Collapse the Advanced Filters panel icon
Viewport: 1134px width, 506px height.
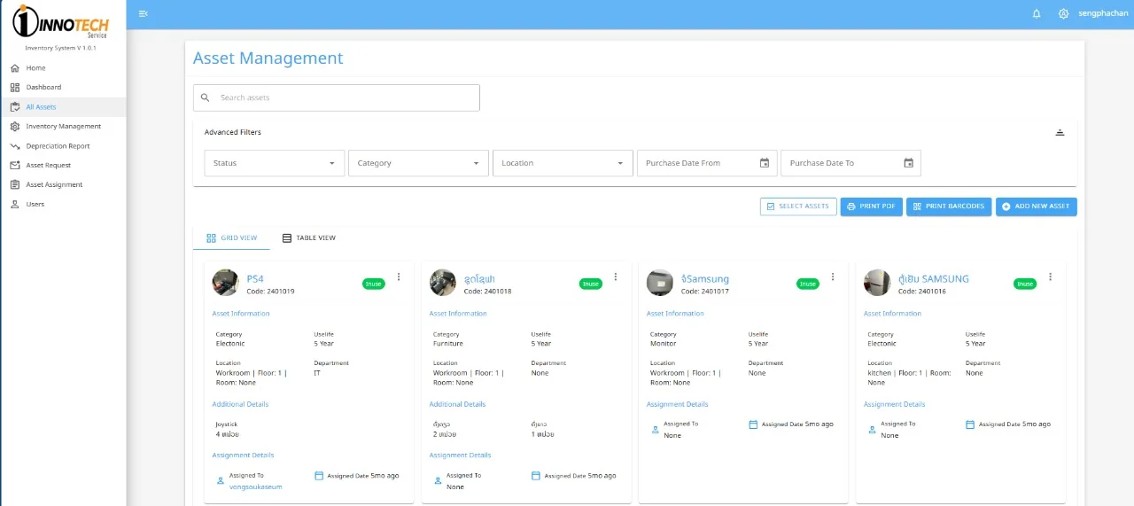coord(1060,133)
